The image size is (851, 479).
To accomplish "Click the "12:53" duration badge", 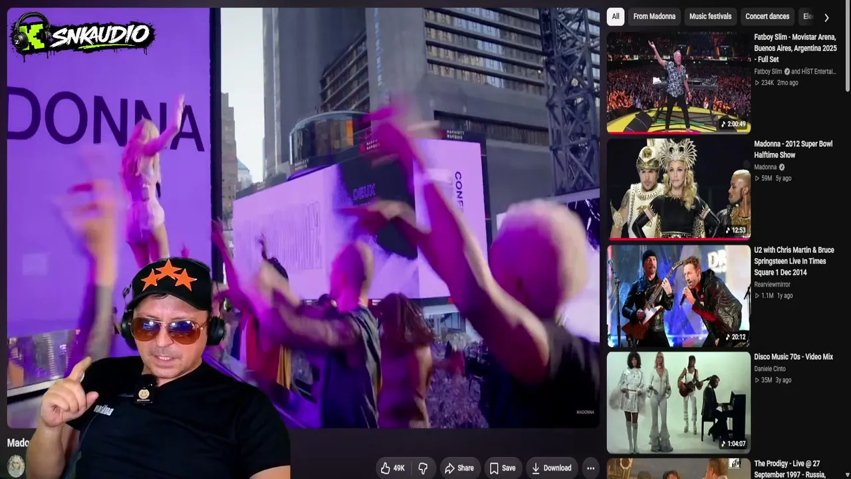I will (736, 231).
